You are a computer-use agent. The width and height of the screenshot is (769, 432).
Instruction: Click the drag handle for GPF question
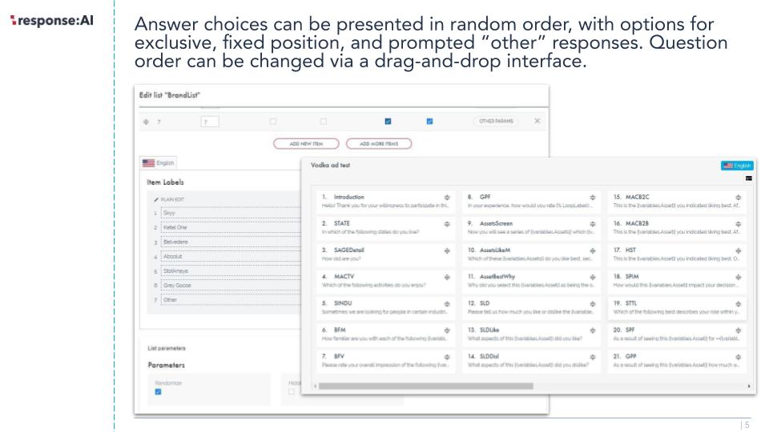point(593,198)
